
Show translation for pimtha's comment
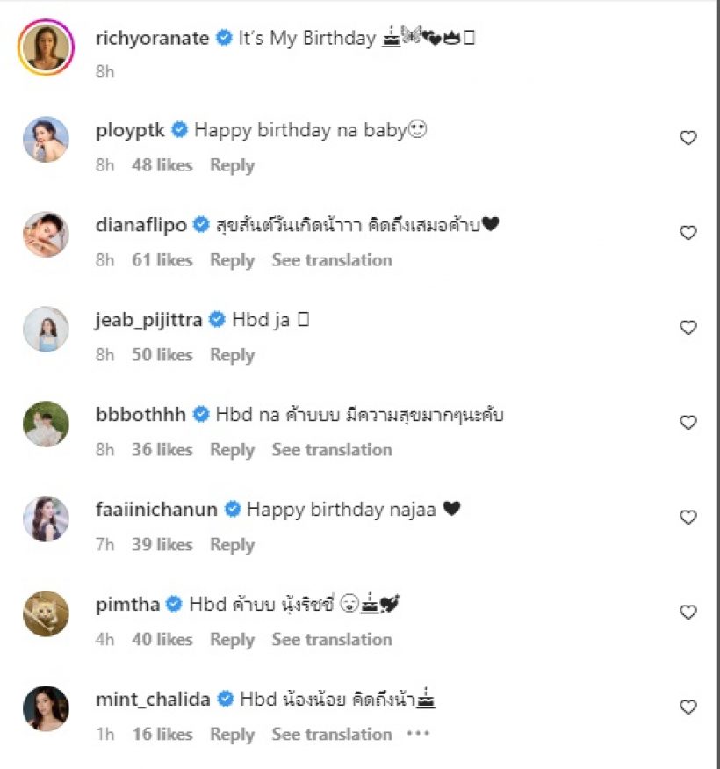[332, 640]
